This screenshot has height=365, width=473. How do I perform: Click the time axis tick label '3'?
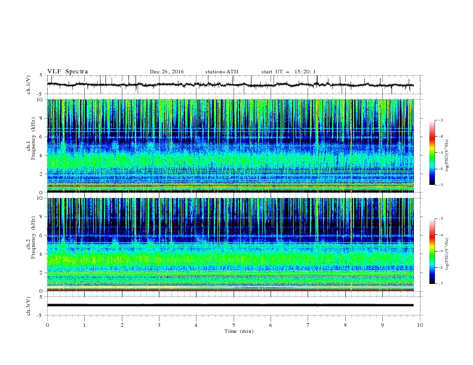(159, 325)
